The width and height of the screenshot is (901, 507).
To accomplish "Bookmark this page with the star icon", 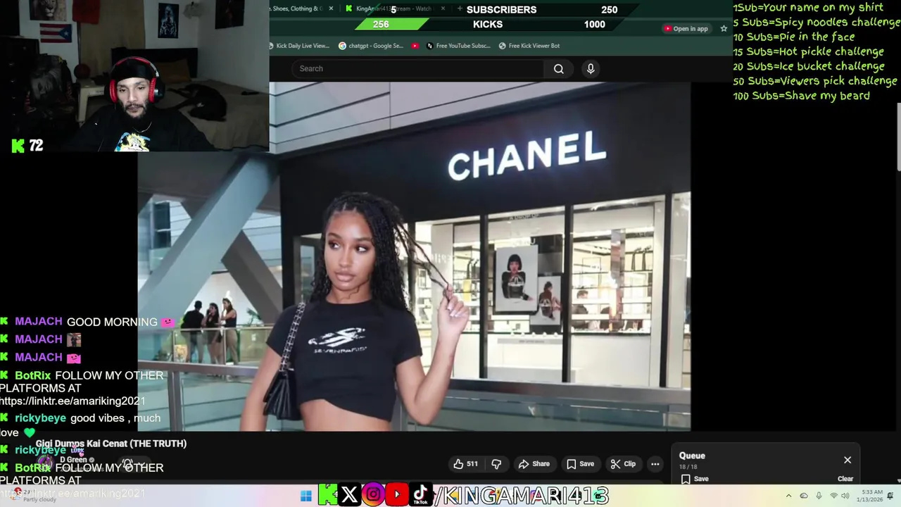I will pos(724,29).
